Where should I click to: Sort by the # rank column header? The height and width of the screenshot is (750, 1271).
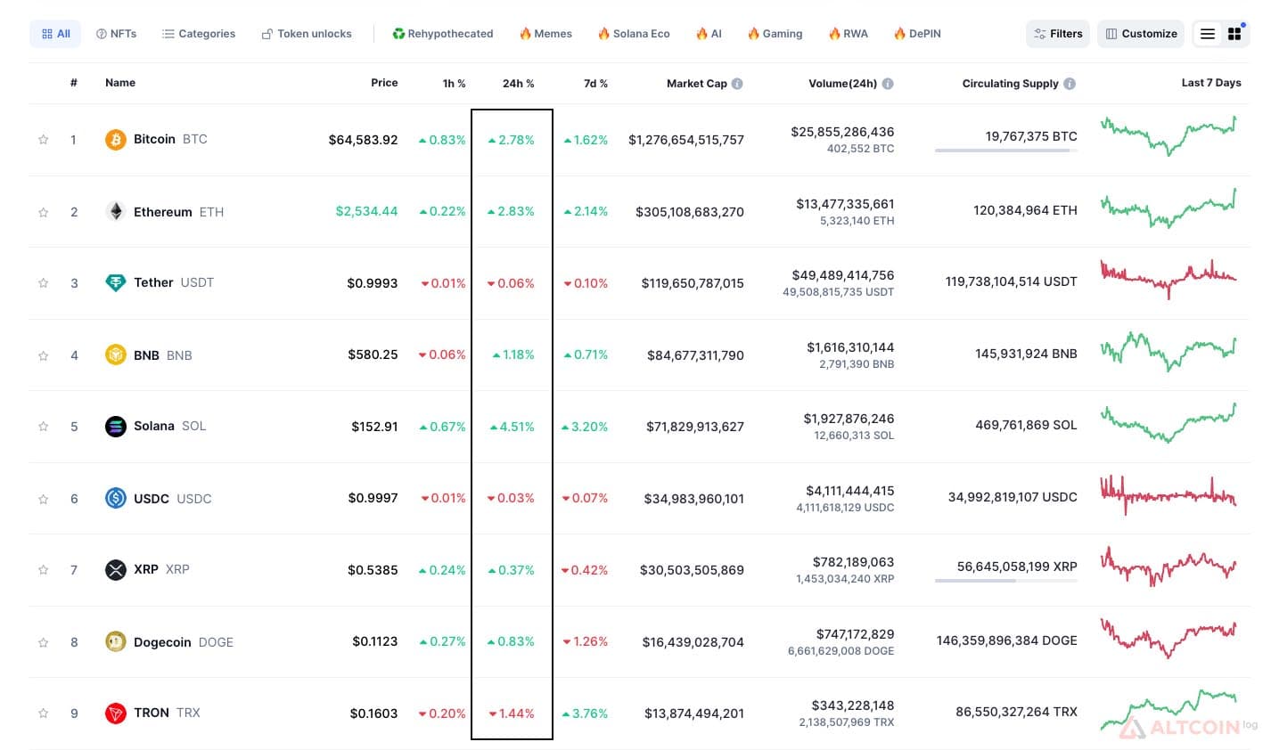coord(74,83)
